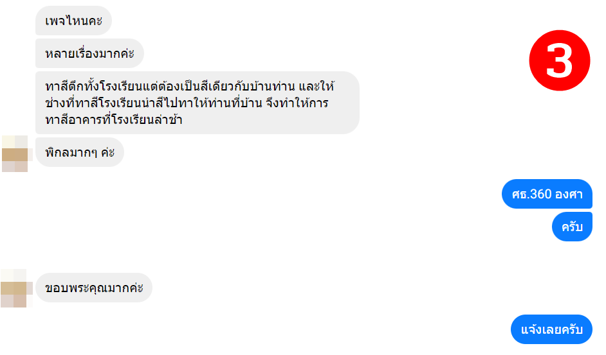
Task: Click the "พีกลมากๆ ค่ะ" message bubble
Action: point(79,153)
